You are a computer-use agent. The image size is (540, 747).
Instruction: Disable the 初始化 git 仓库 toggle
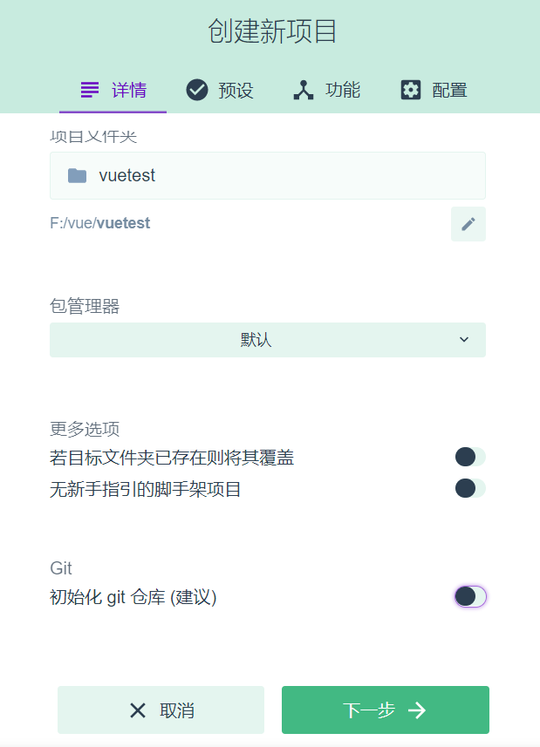469,596
